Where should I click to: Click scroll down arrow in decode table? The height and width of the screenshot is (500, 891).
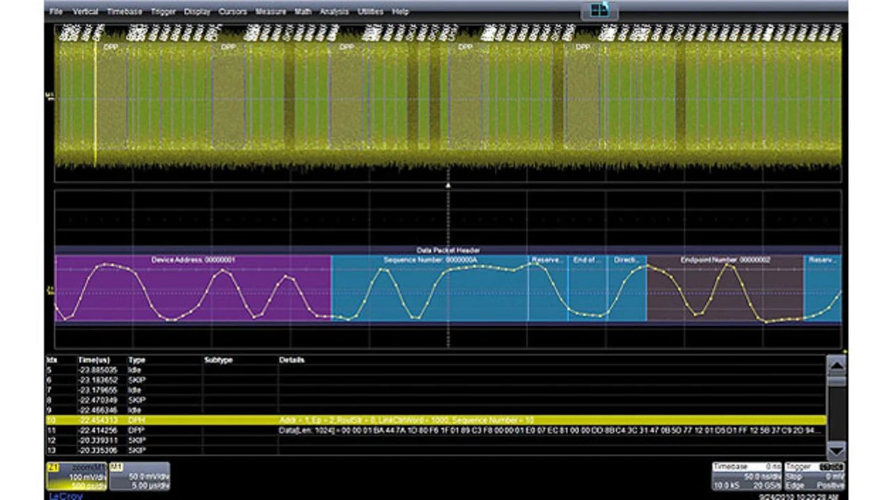(836, 449)
